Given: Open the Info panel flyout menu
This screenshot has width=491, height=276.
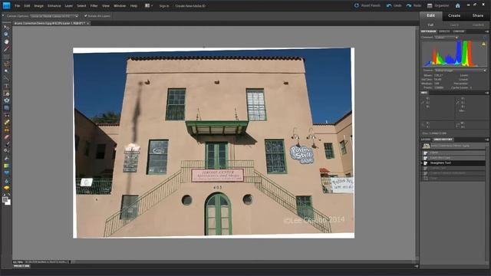Looking at the screenshot, I should pos(486,93).
